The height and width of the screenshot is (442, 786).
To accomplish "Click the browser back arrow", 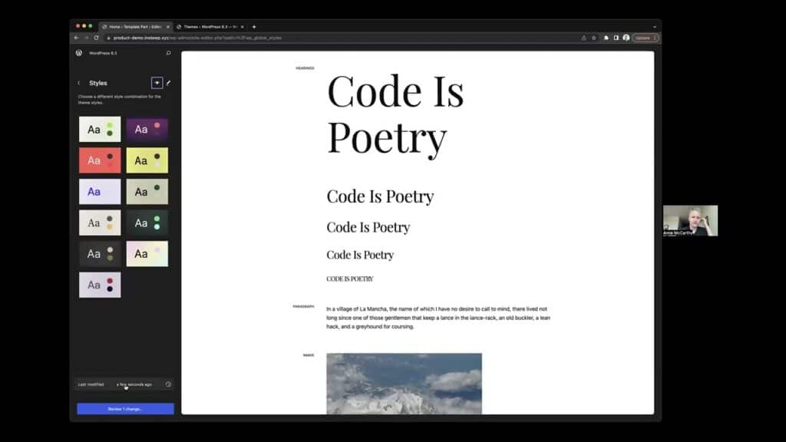I will tap(76, 38).
